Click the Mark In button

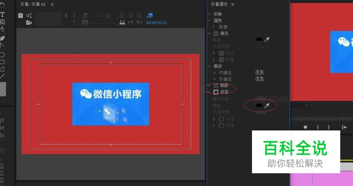coord(318,127)
